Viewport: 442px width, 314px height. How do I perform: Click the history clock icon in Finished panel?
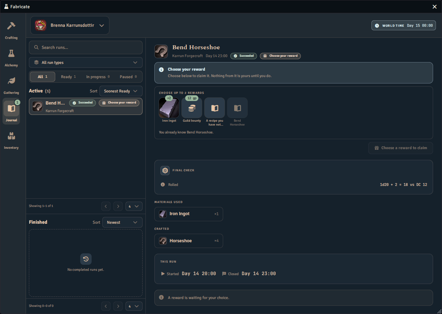[x=86, y=259]
